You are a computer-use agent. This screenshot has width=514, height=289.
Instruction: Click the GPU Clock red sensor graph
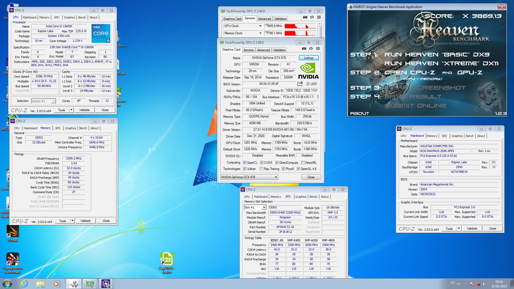[x=300, y=26]
